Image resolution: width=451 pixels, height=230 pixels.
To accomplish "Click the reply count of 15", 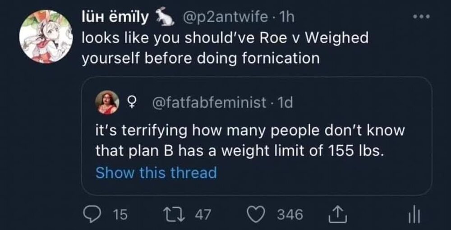I will coord(119,215).
